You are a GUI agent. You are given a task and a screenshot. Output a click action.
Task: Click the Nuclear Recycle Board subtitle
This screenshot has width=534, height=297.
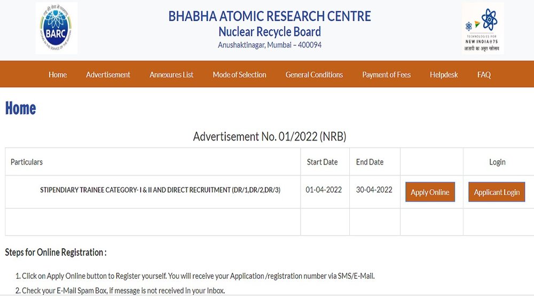pos(270,32)
